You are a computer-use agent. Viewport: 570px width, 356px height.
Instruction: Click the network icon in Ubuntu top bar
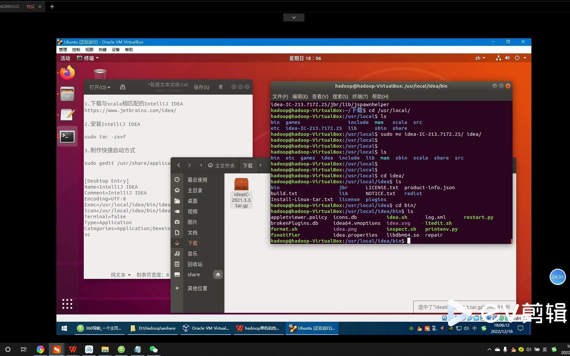498,58
